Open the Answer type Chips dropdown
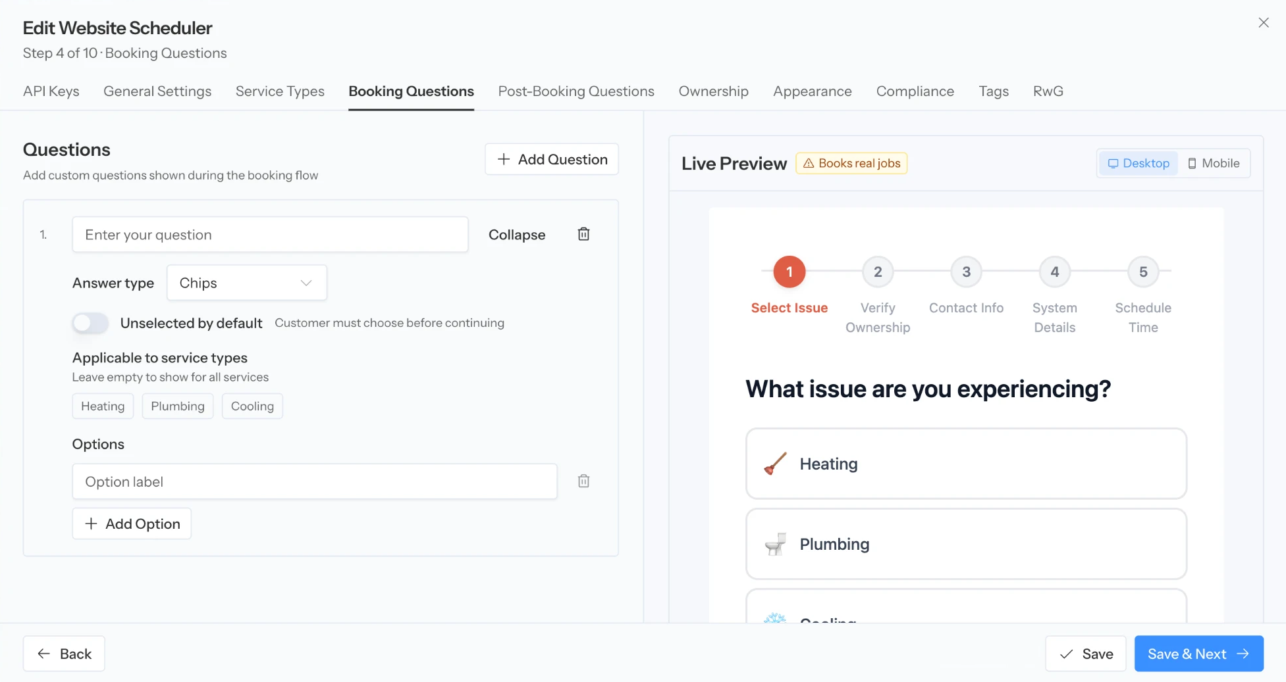 (x=247, y=283)
